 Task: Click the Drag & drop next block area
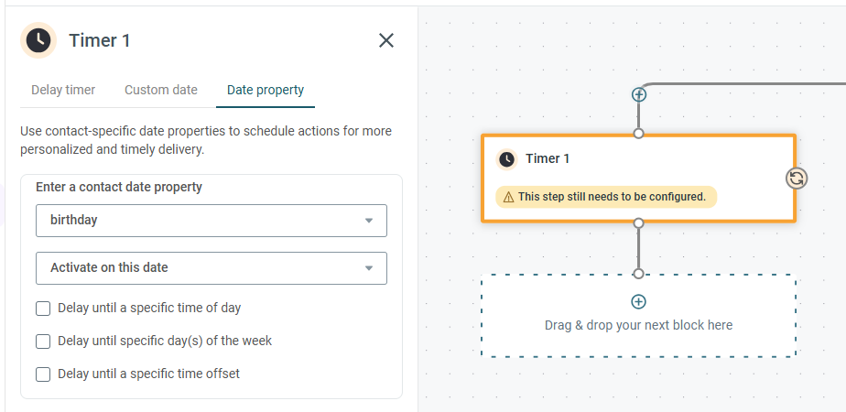pos(639,316)
